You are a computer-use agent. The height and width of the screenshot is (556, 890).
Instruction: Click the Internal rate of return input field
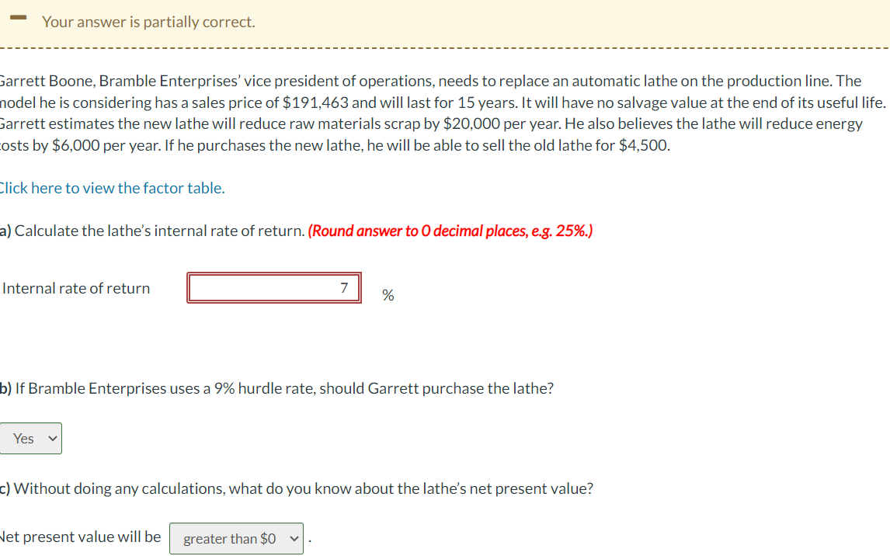pos(273,287)
